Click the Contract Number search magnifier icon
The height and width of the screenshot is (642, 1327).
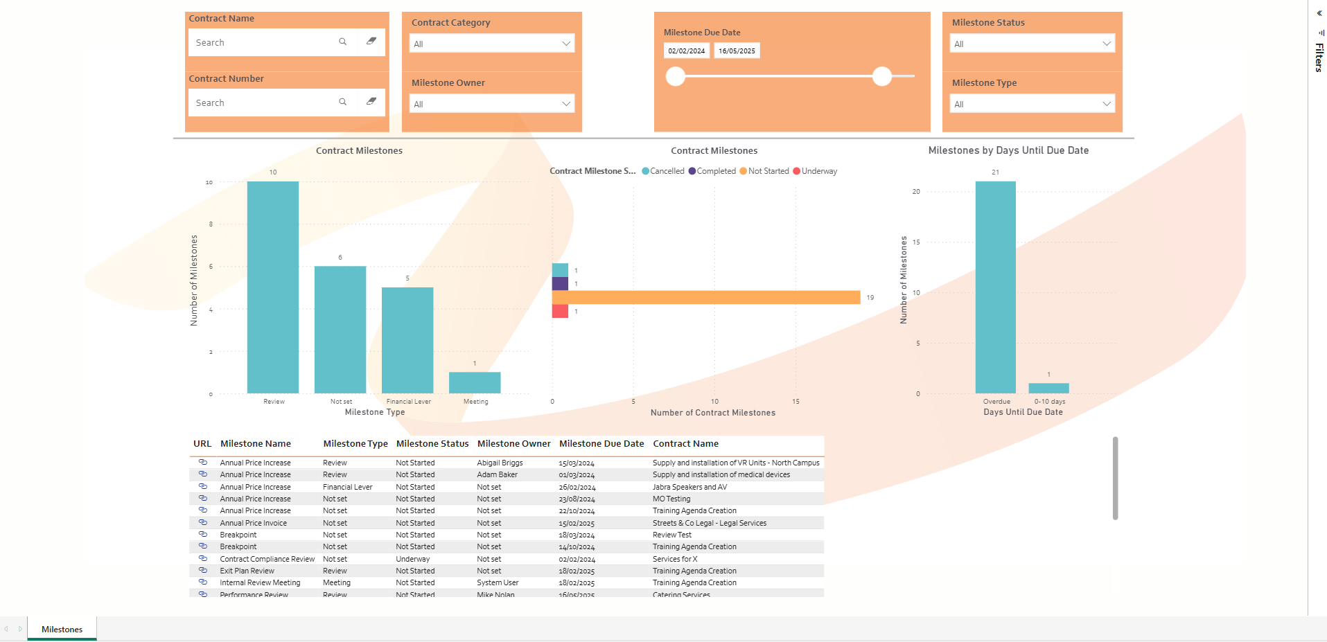coord(342,102)
